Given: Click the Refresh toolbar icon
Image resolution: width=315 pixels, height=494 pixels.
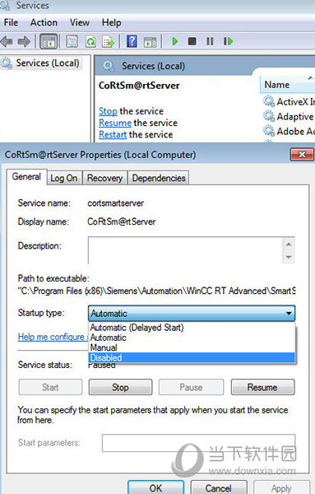Looking at the screenshot, I should point(90,41).
